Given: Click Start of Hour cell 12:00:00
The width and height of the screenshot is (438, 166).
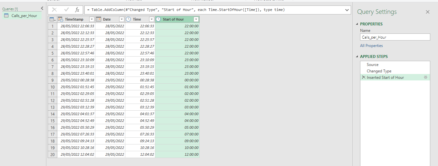Looking at the screenshot, I should pos(177,154).
